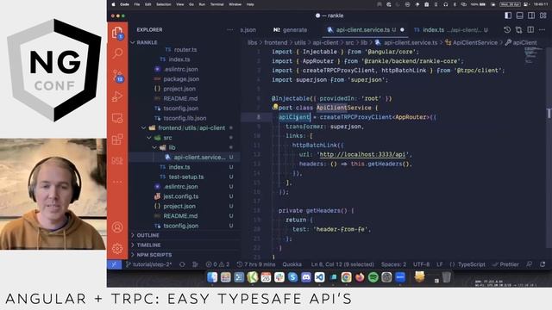This screenshot has width=552, height=310.
Task: Click the Ln 8, Col 12 cursor position
Action: (x=342, y=264)
